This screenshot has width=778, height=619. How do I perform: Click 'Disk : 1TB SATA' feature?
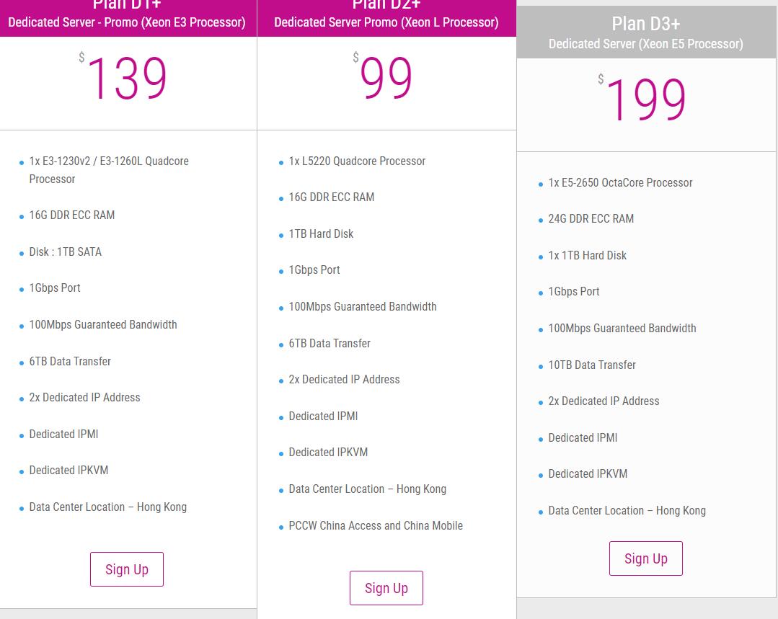click(x=66, y=252)
